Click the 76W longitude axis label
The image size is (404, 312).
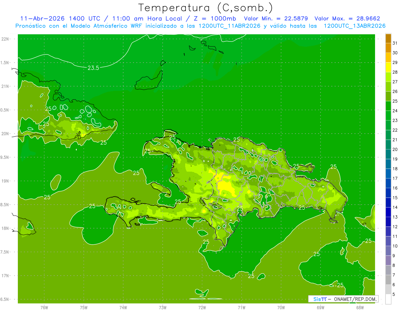tap(44, 307)
